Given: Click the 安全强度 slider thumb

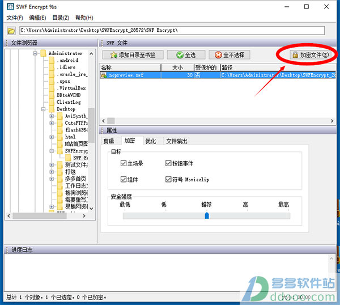Looking at the screenshot, I should [x=207, y=215].
